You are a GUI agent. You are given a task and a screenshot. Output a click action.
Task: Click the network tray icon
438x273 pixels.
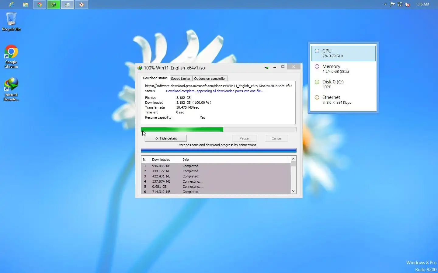click(x=400, y=4)
